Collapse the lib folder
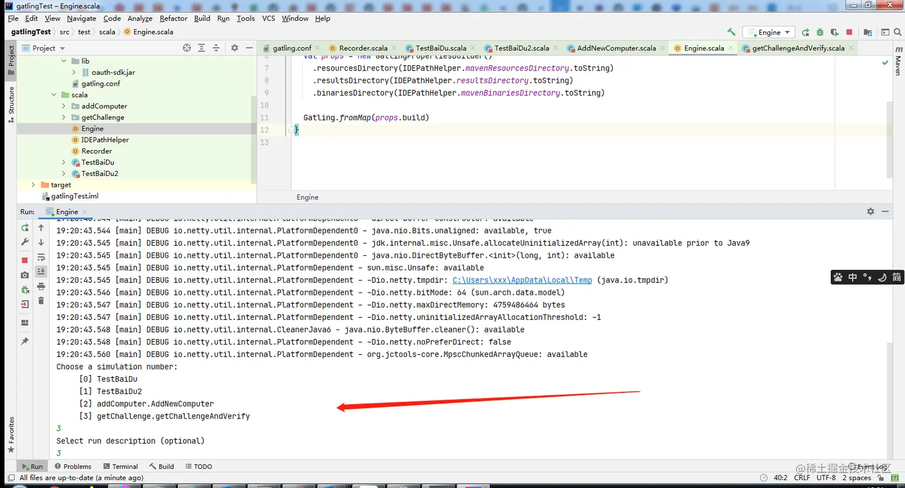Screen dimensions: 905x488 [64, 61]
